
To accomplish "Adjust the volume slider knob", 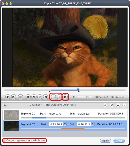I will pos(87,97).
